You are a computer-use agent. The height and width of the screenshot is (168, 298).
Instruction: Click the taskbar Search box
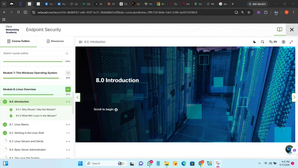106,164
